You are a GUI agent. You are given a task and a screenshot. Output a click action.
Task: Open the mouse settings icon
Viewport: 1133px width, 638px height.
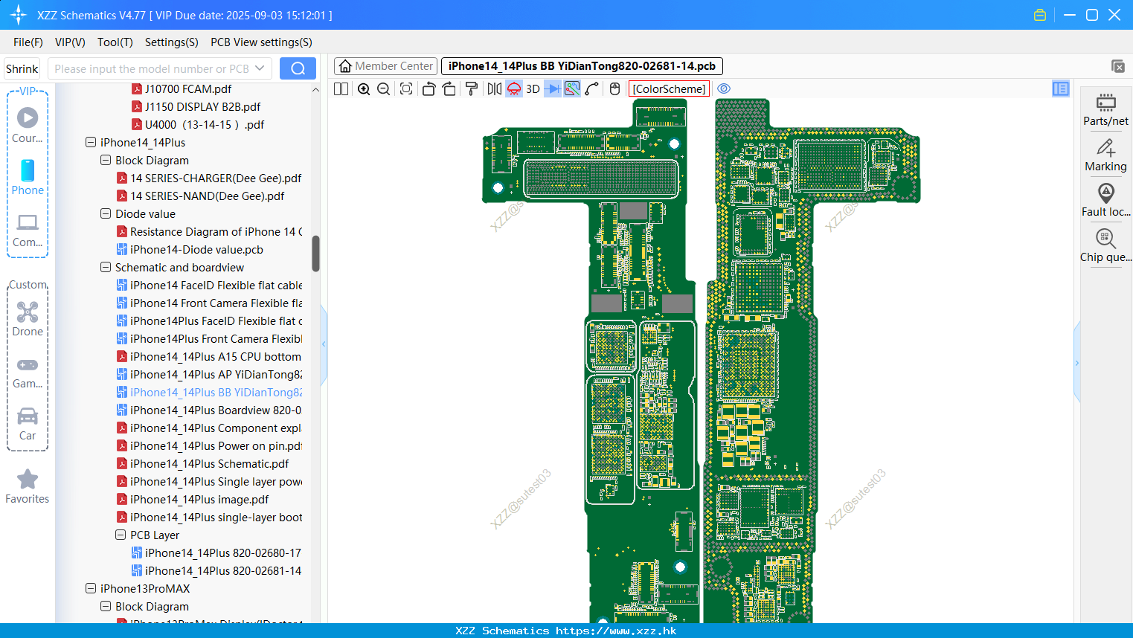[614, 89]
